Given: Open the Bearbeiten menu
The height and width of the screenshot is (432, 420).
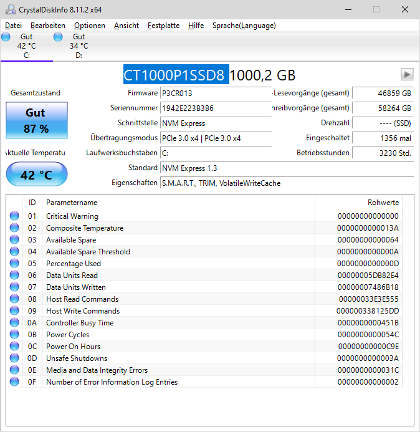Looking at the screenshot, I should point(48,26).
